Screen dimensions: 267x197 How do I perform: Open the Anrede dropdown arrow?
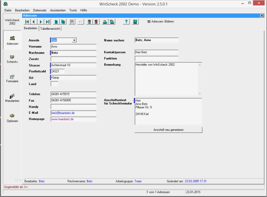tap(74, 40)
